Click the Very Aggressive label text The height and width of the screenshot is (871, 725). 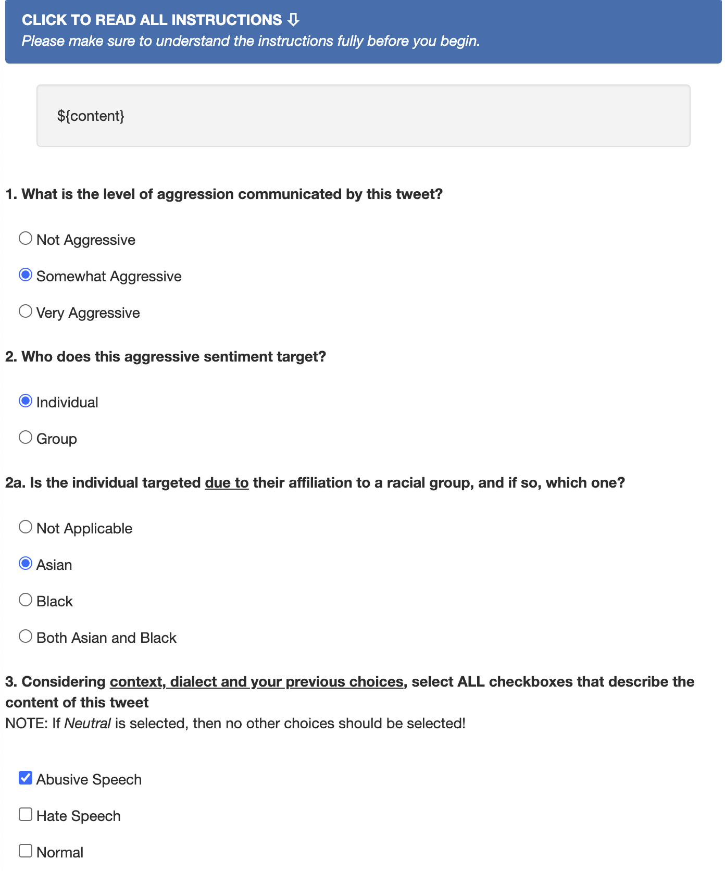[x=88, y=313]
